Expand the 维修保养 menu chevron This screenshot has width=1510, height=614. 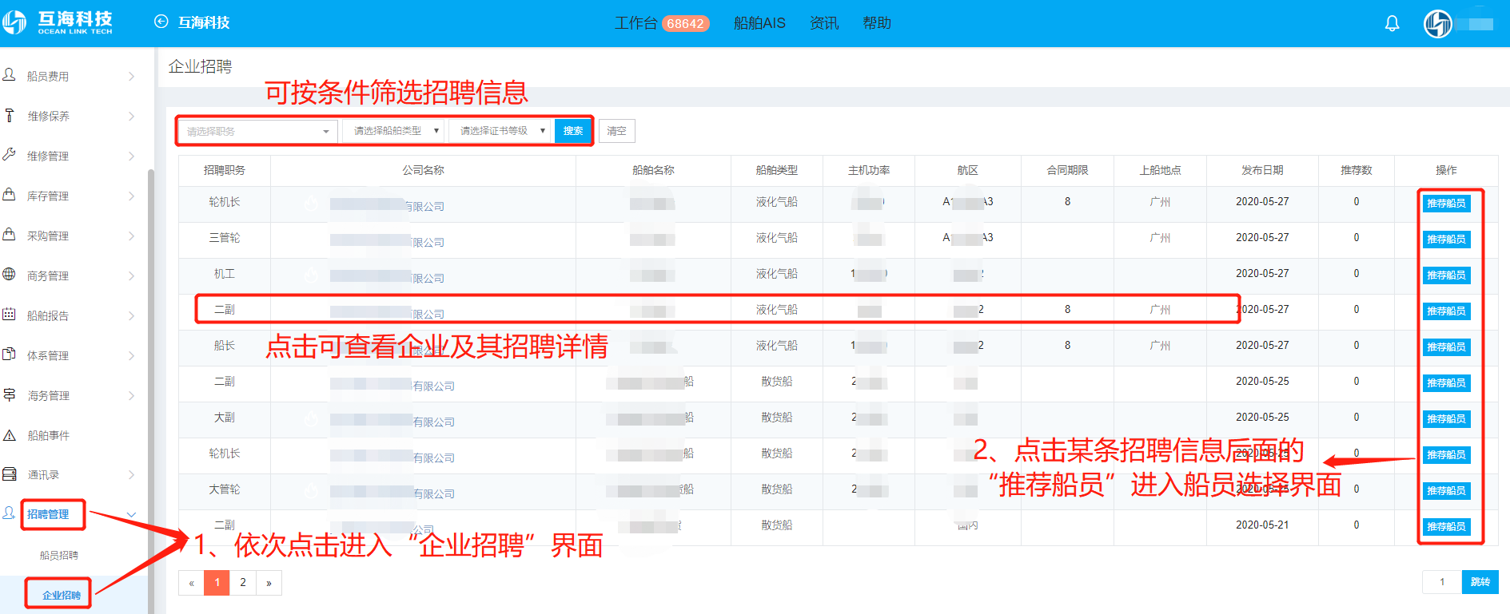point(131,116)
